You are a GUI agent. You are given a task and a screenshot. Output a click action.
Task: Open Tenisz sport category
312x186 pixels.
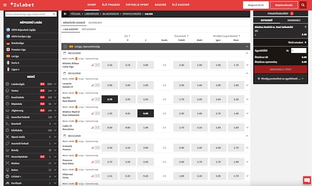tap(15, 91)
